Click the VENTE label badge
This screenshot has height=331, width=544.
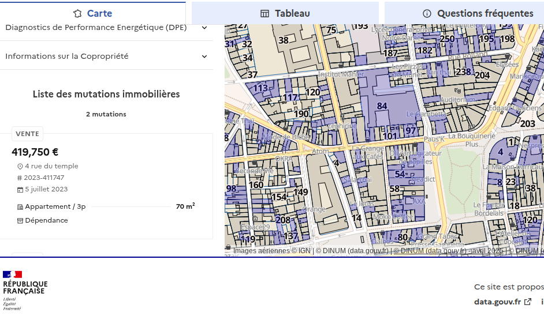27,134
